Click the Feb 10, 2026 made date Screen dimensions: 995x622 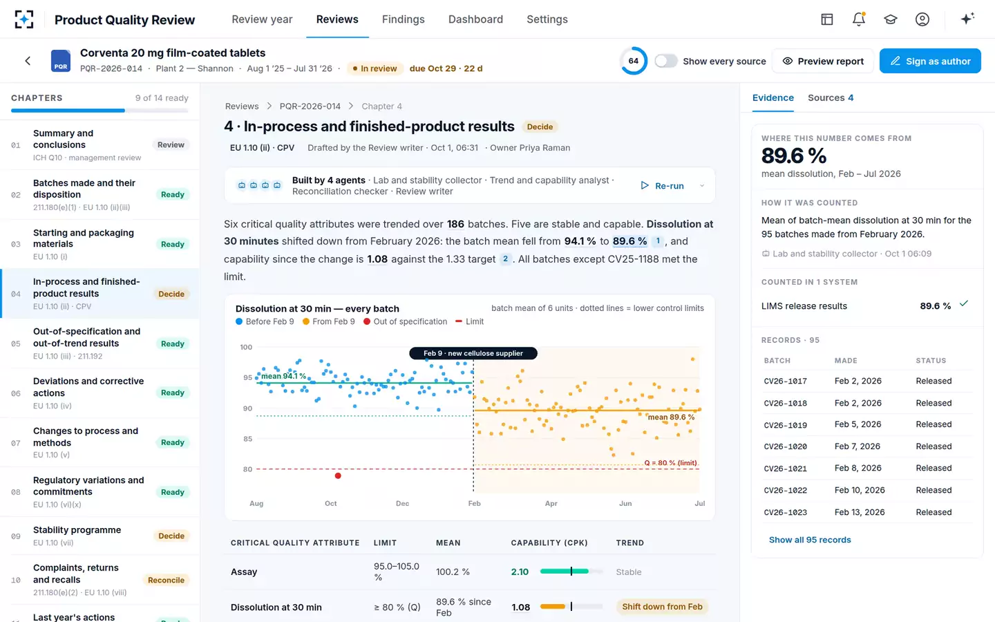click(860, 490)
